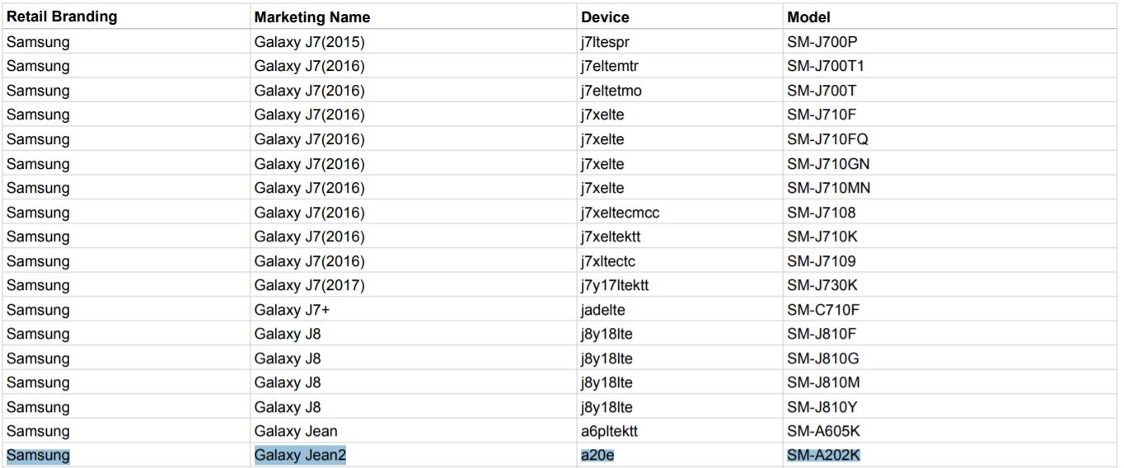Click the Galaxy Jean marketing name cell
Viewport: 1124px width, 468px height.
pos(296,431)
